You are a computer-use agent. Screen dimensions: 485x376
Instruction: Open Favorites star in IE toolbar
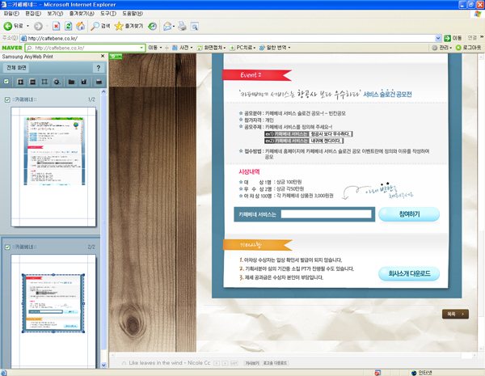[x=129, y=27]
